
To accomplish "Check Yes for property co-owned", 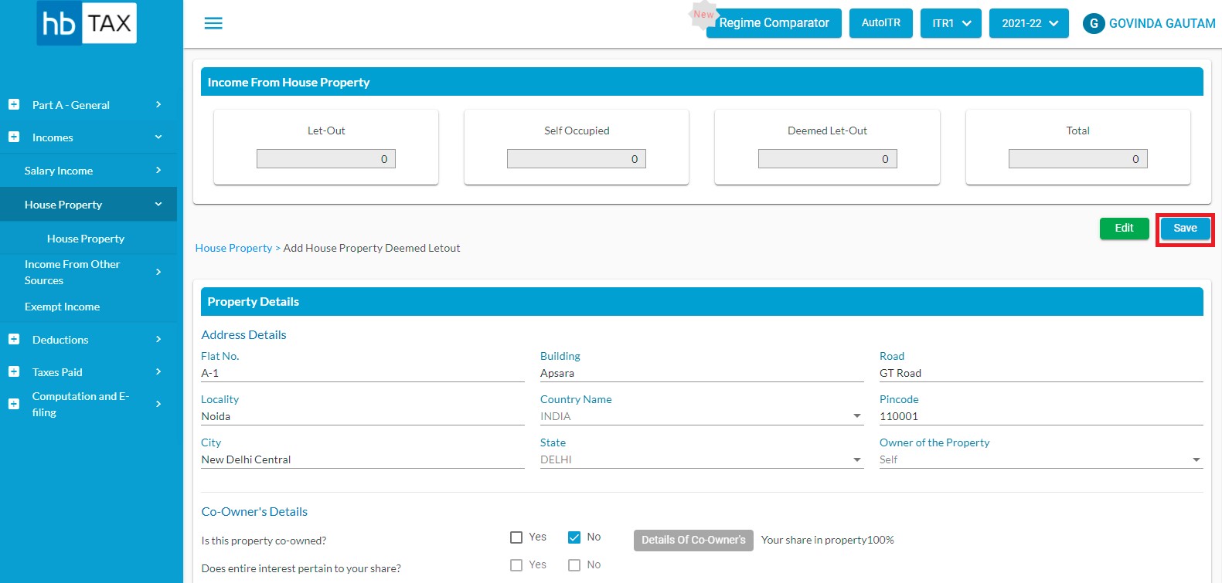I will 516,537.
